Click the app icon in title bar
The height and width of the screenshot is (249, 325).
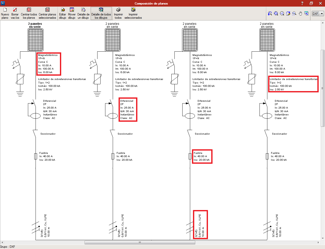[3, 3]
